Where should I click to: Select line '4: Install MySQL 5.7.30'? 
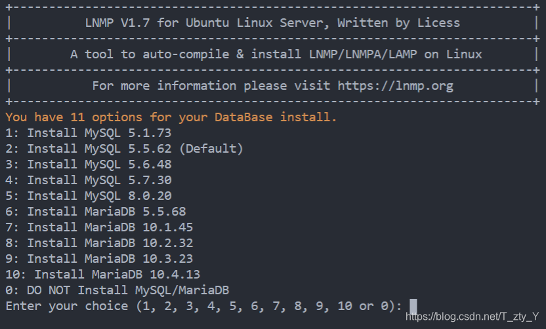click(89, 180)
